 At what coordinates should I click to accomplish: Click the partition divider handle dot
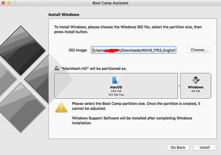coord(179,86)
